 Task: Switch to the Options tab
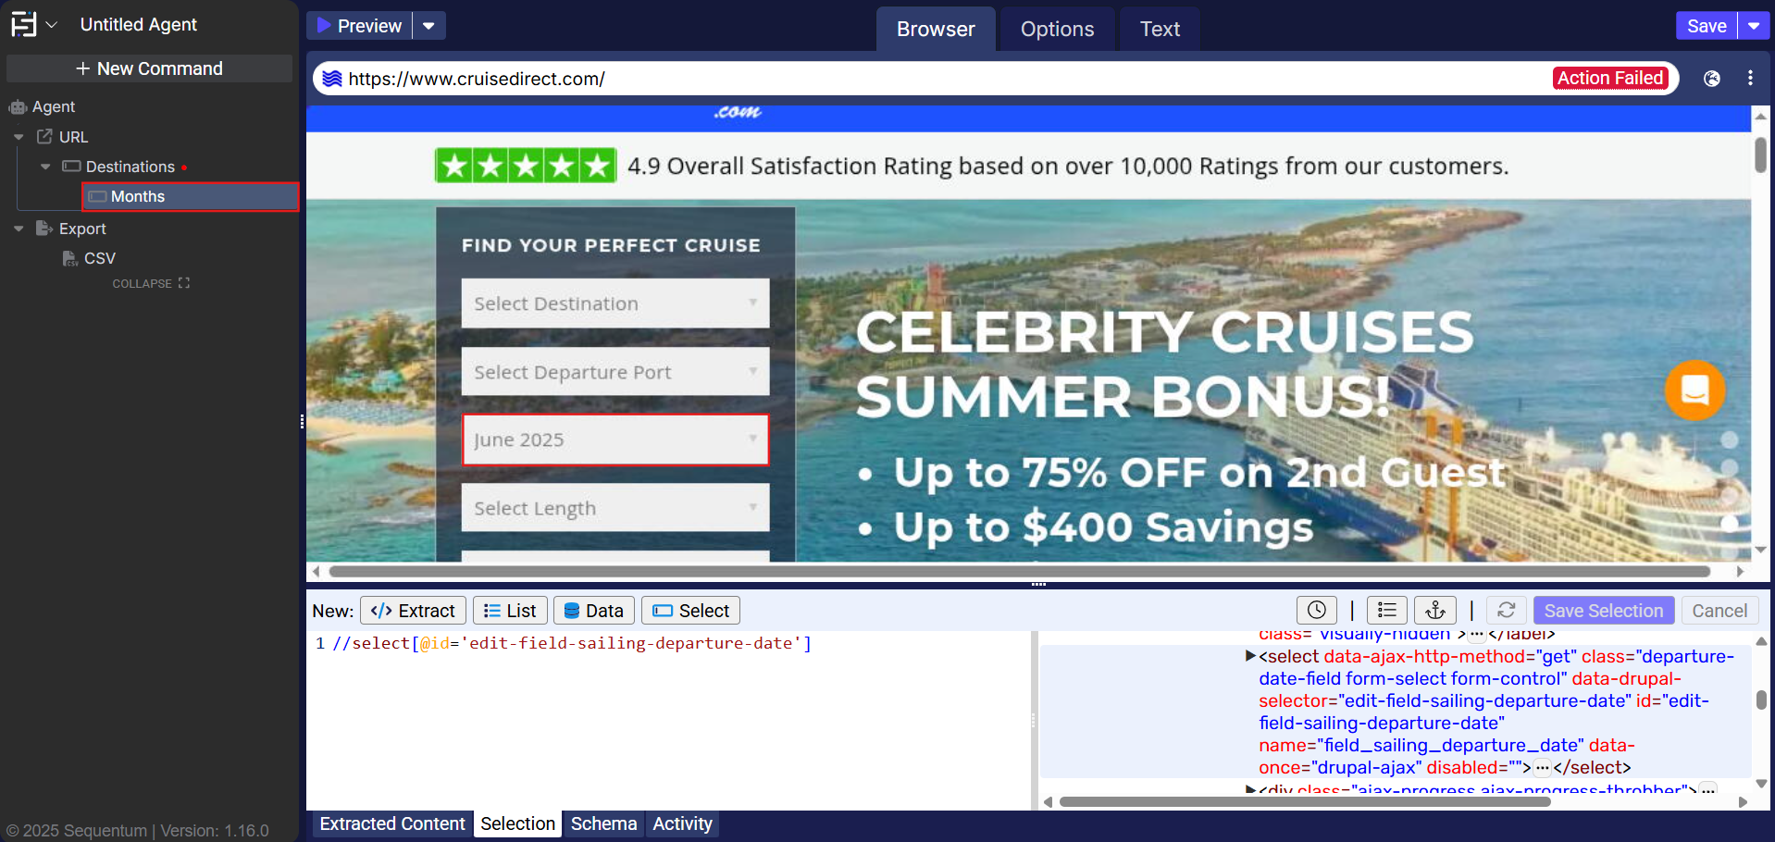1056,29
